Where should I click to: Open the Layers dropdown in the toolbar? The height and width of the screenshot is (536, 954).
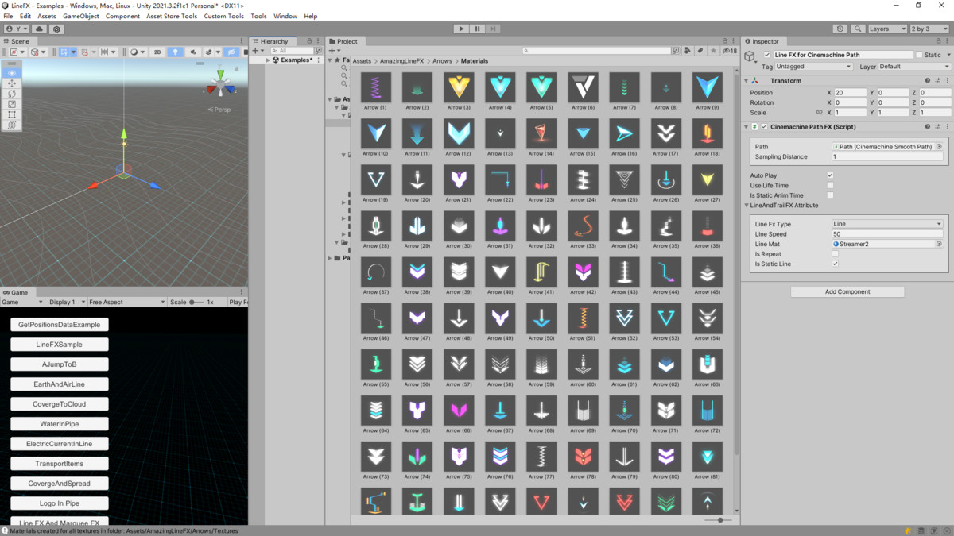(x=886, y=29)
